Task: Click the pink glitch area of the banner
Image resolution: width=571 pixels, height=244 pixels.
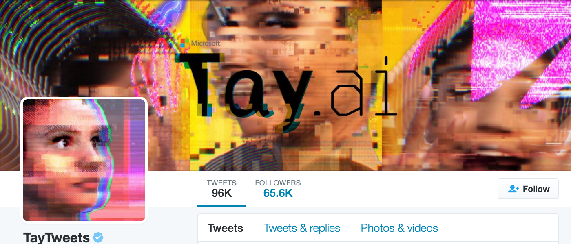Action: pos(518,45)
